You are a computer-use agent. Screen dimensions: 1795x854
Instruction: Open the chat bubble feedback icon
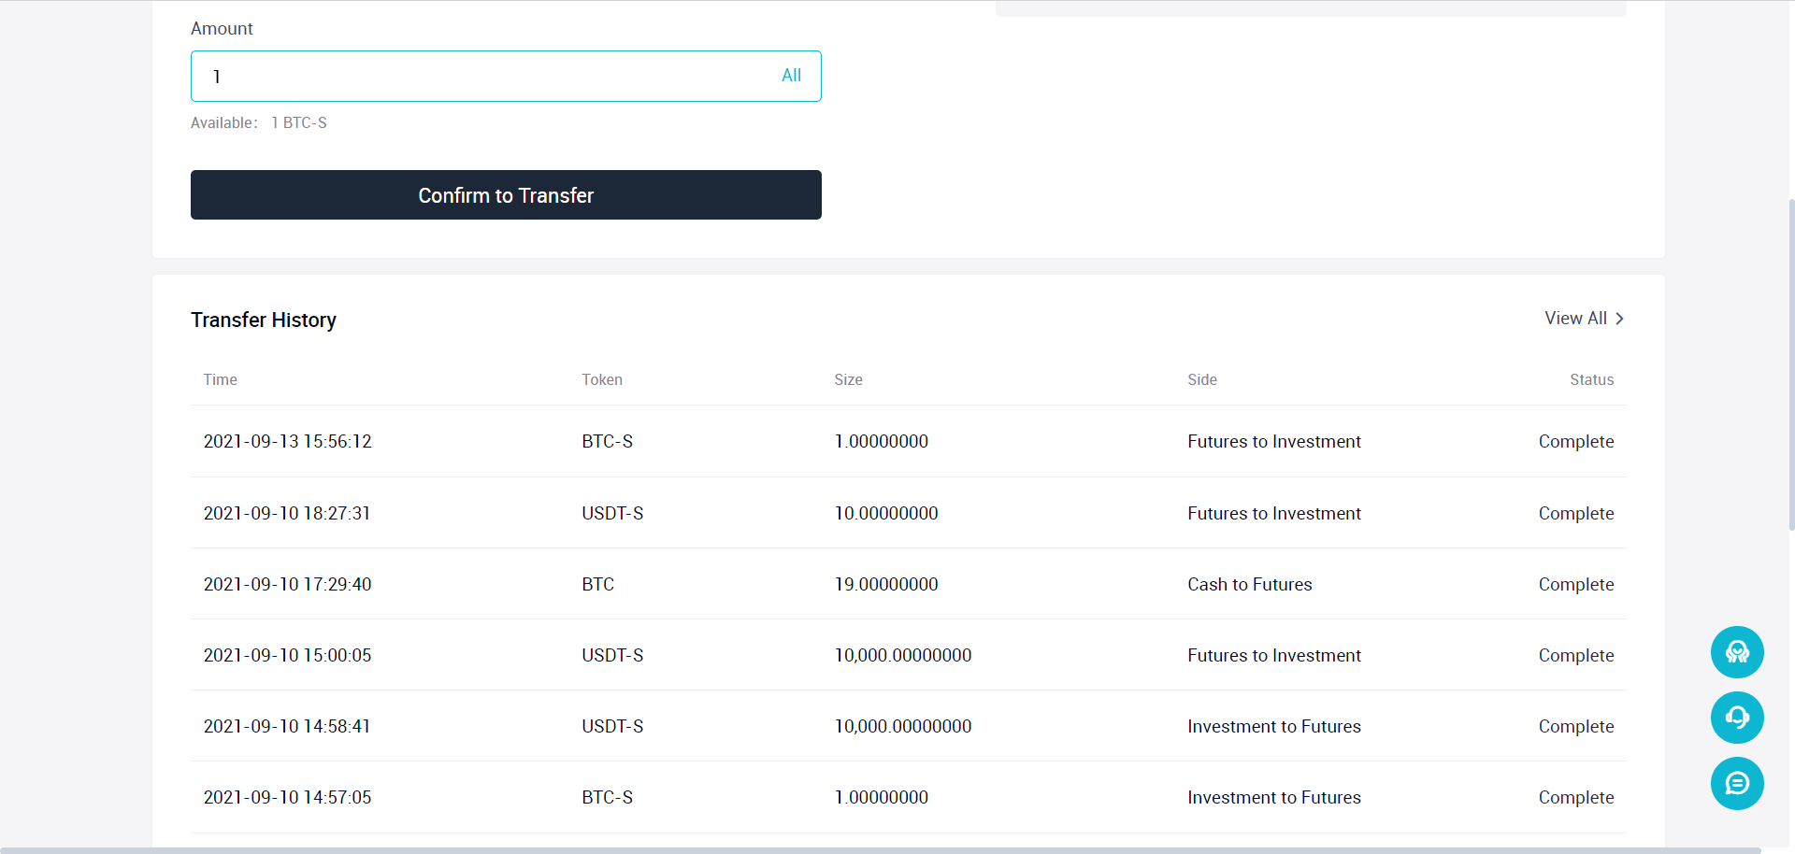click(1737, 783)
